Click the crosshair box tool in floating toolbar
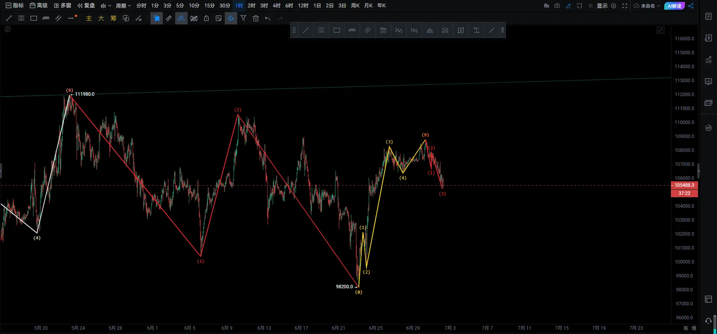 [461, 30]
